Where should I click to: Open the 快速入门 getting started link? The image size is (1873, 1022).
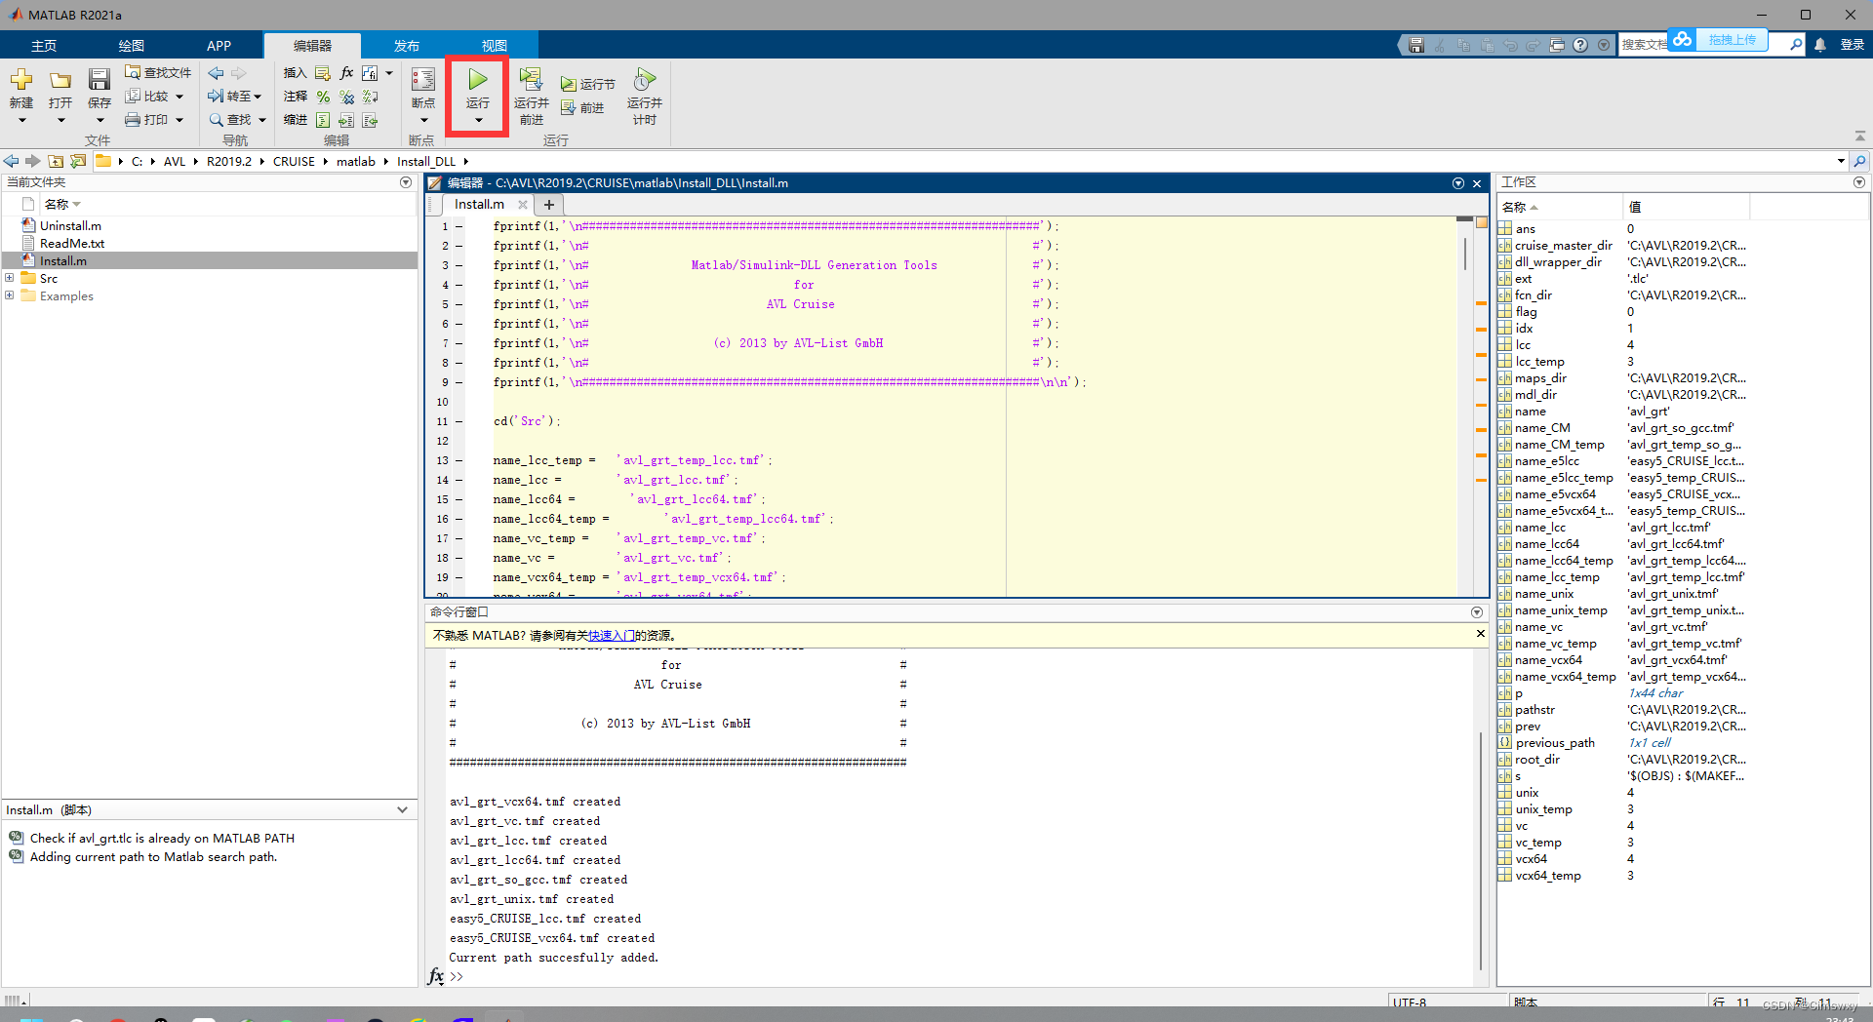click(x=611, y=635)
